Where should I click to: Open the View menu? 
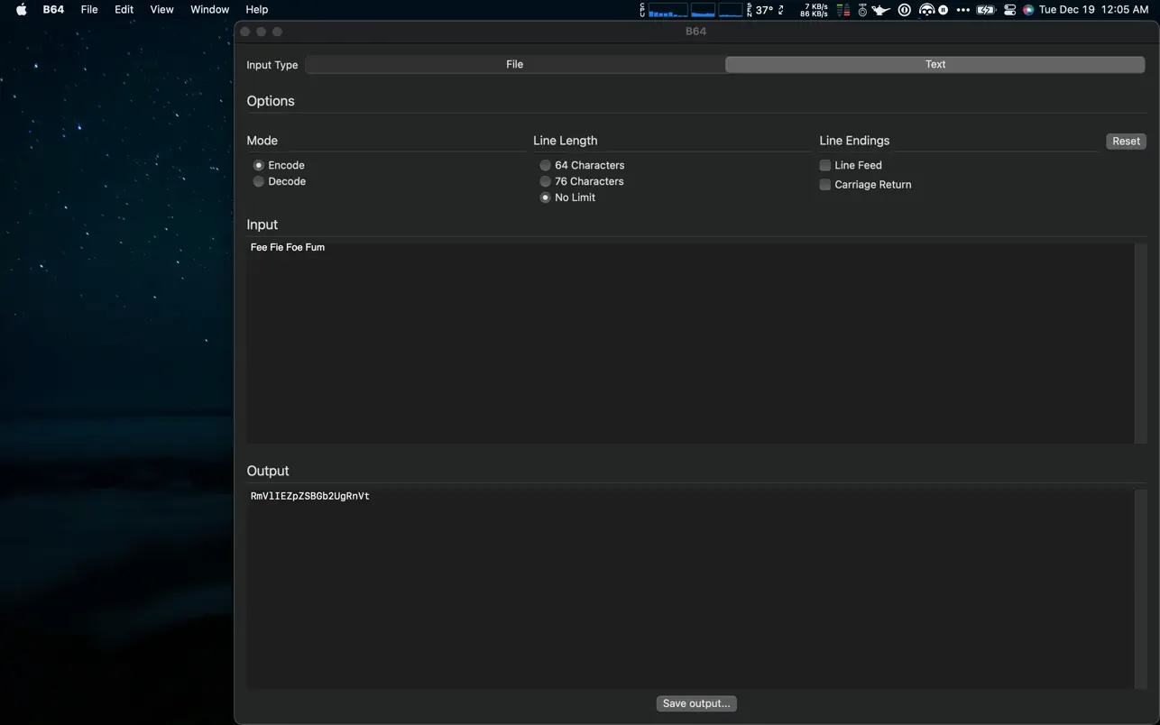pos(161,10)
